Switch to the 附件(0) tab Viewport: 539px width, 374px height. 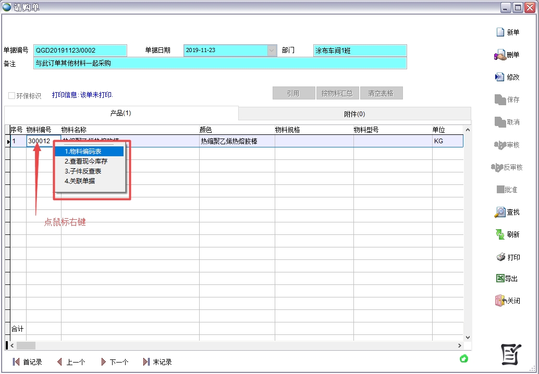pyautogui.click(x=354, y=114)
